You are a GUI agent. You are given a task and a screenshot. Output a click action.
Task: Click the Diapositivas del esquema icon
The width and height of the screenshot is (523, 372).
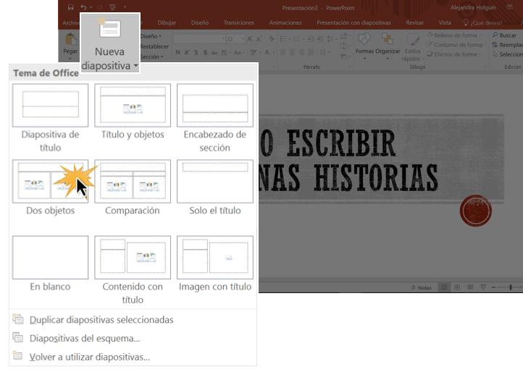coord(18,338)
